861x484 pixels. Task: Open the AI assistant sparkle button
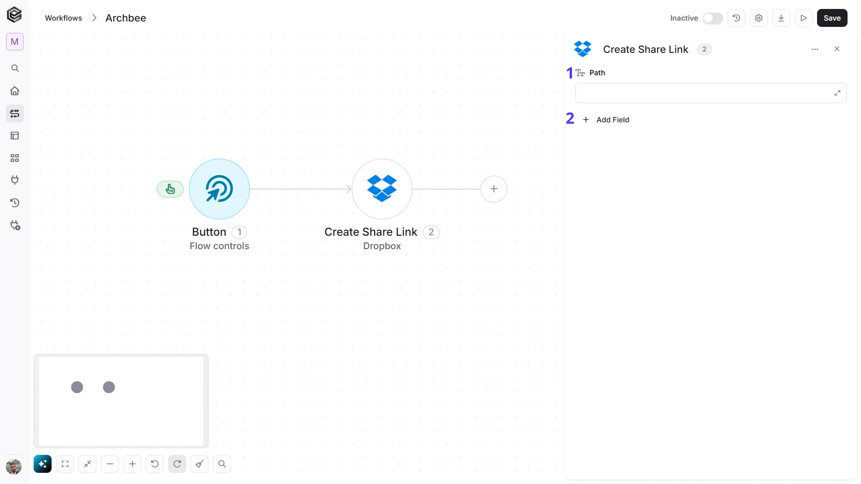43,464
